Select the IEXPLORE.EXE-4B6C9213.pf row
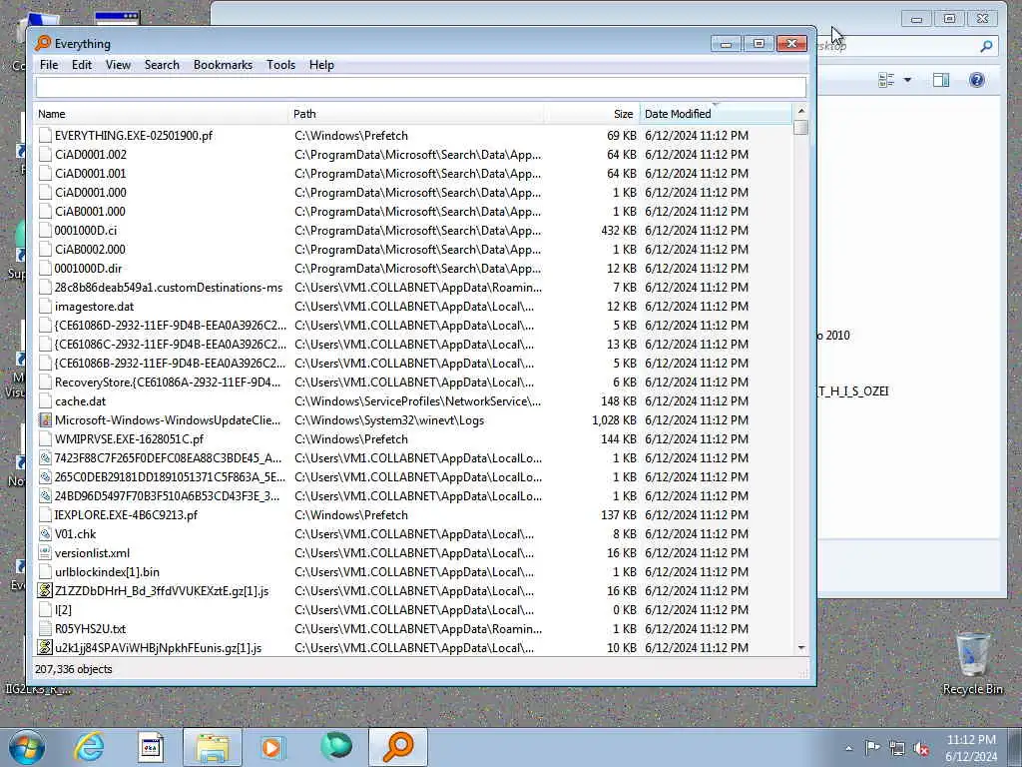 (x=413, y=514)
